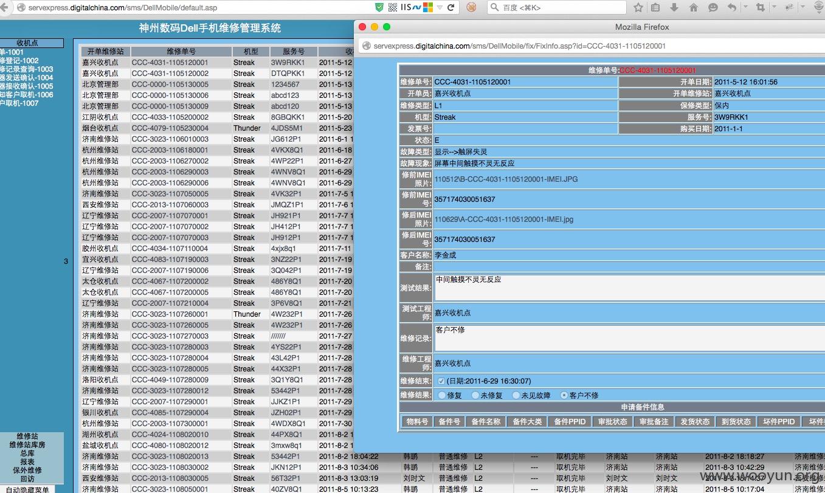Open the 记录查询-1003 menu item
825x493 pixels.
[27, 69]
